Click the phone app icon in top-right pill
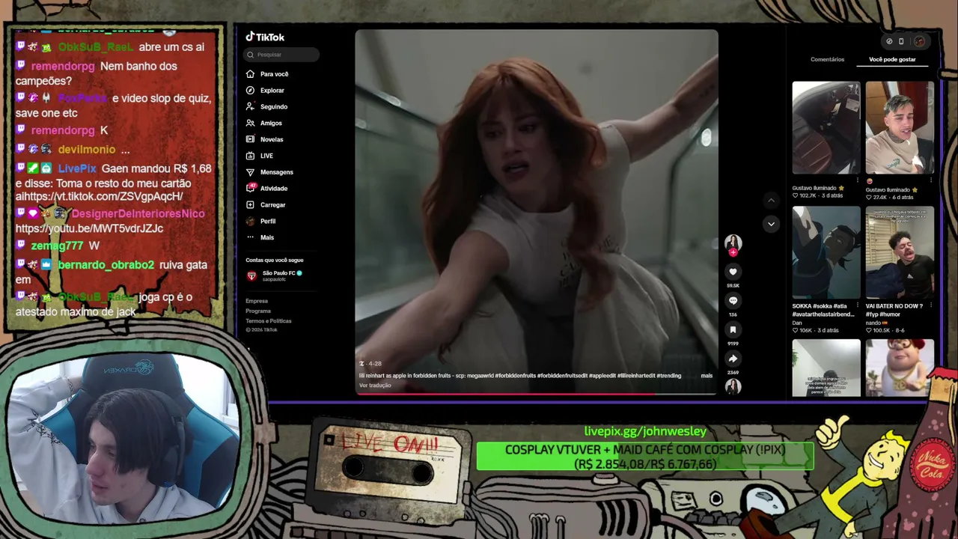Screen dimensions: 958x539 [901, 41]
